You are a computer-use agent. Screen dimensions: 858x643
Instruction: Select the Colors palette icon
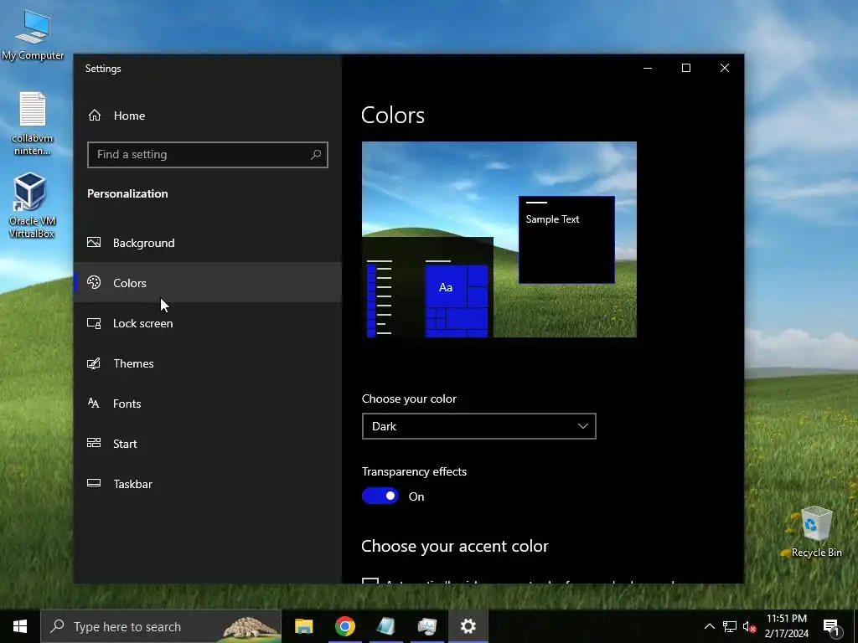pyautogui.click(x=94, y=283)
